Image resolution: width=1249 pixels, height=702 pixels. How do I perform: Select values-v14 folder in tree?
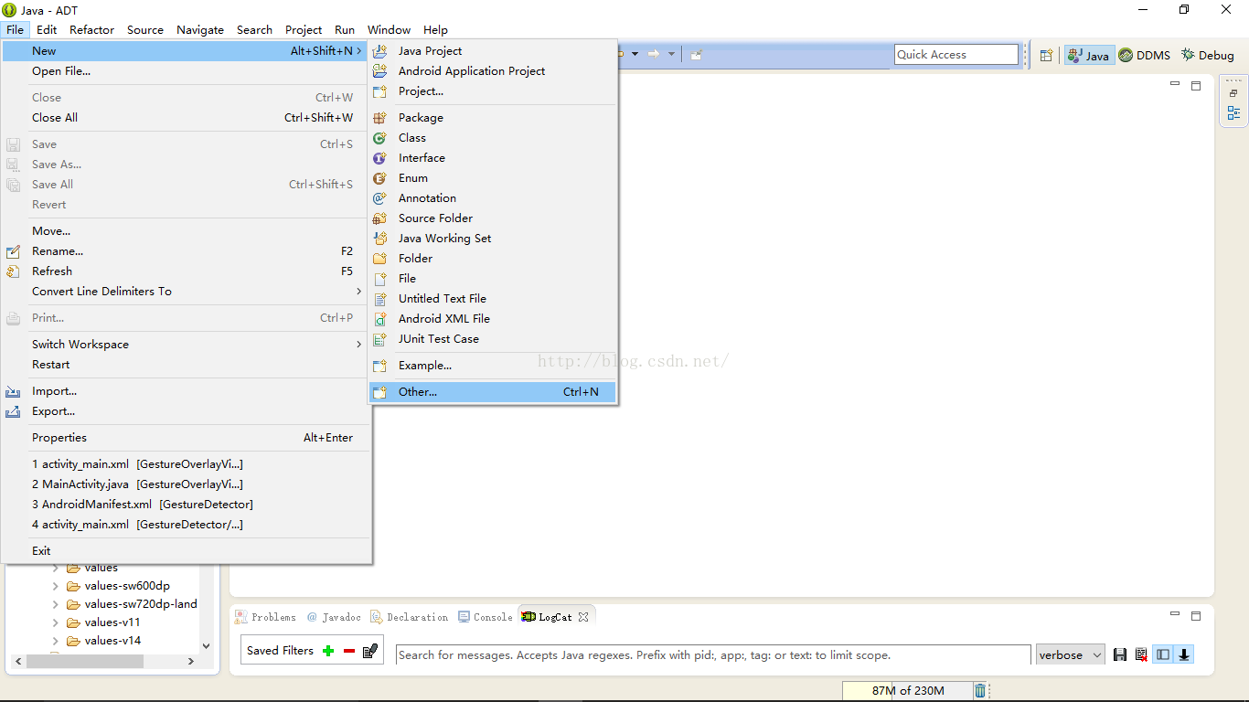tap(112, 641)
